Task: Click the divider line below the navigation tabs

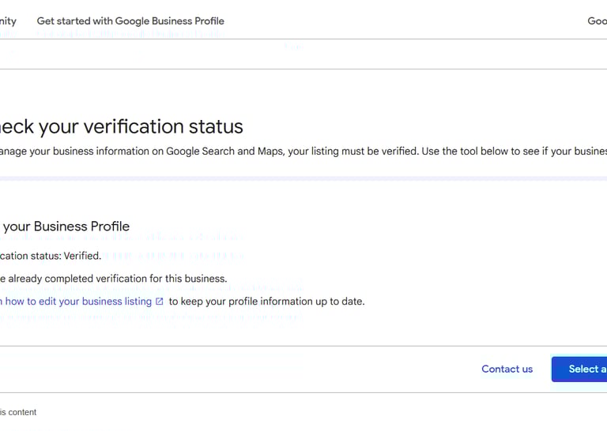Action: click(x=303, y=39)
